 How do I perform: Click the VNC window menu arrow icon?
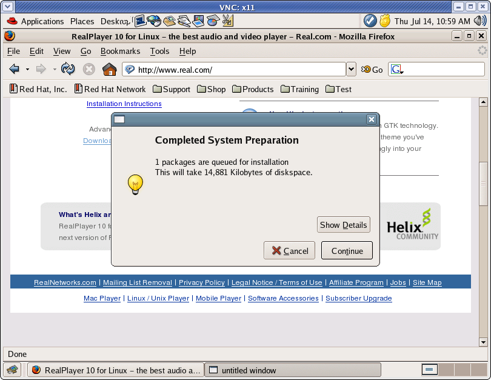pyautogui.click(x=7, y=6)
